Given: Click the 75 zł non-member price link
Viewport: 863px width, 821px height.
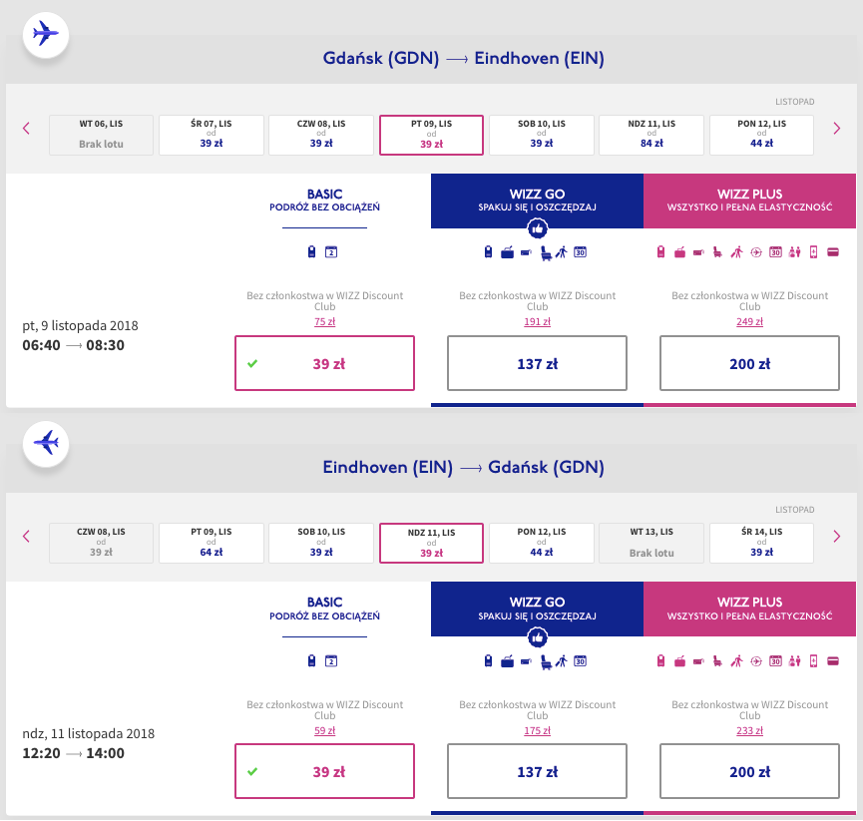Looking at the screenshot, I should tap(324, 321).
